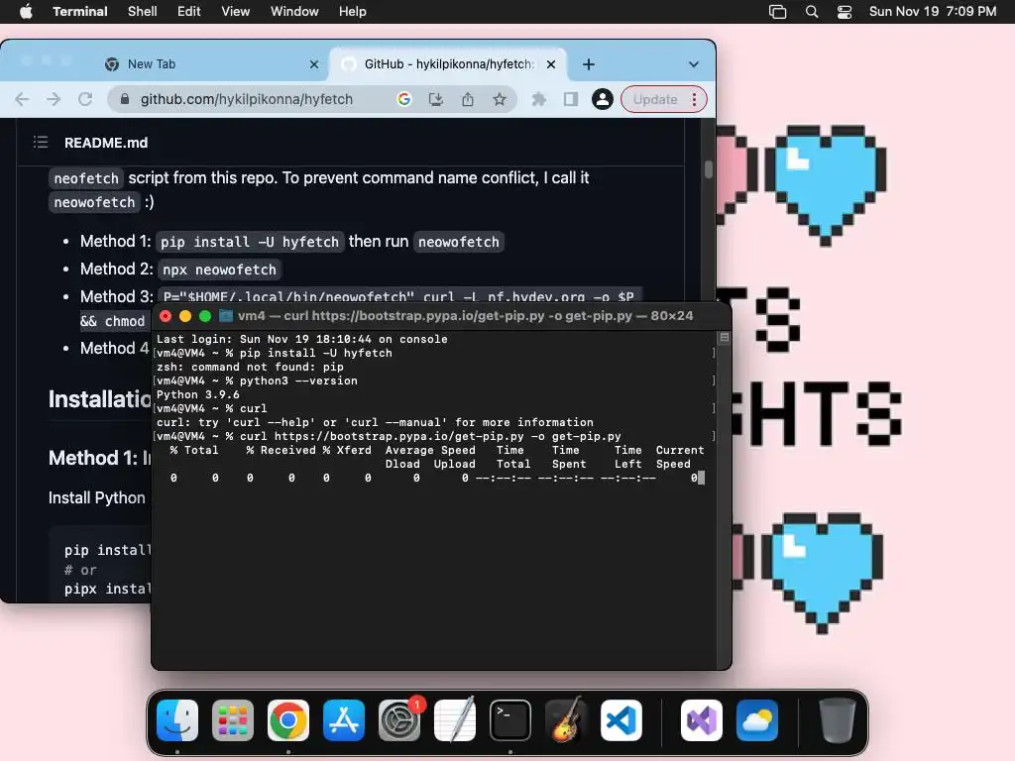Bookmark this page with star icon
The width and height of the screenshot is (1015, 761).
[x=500, y=99]
